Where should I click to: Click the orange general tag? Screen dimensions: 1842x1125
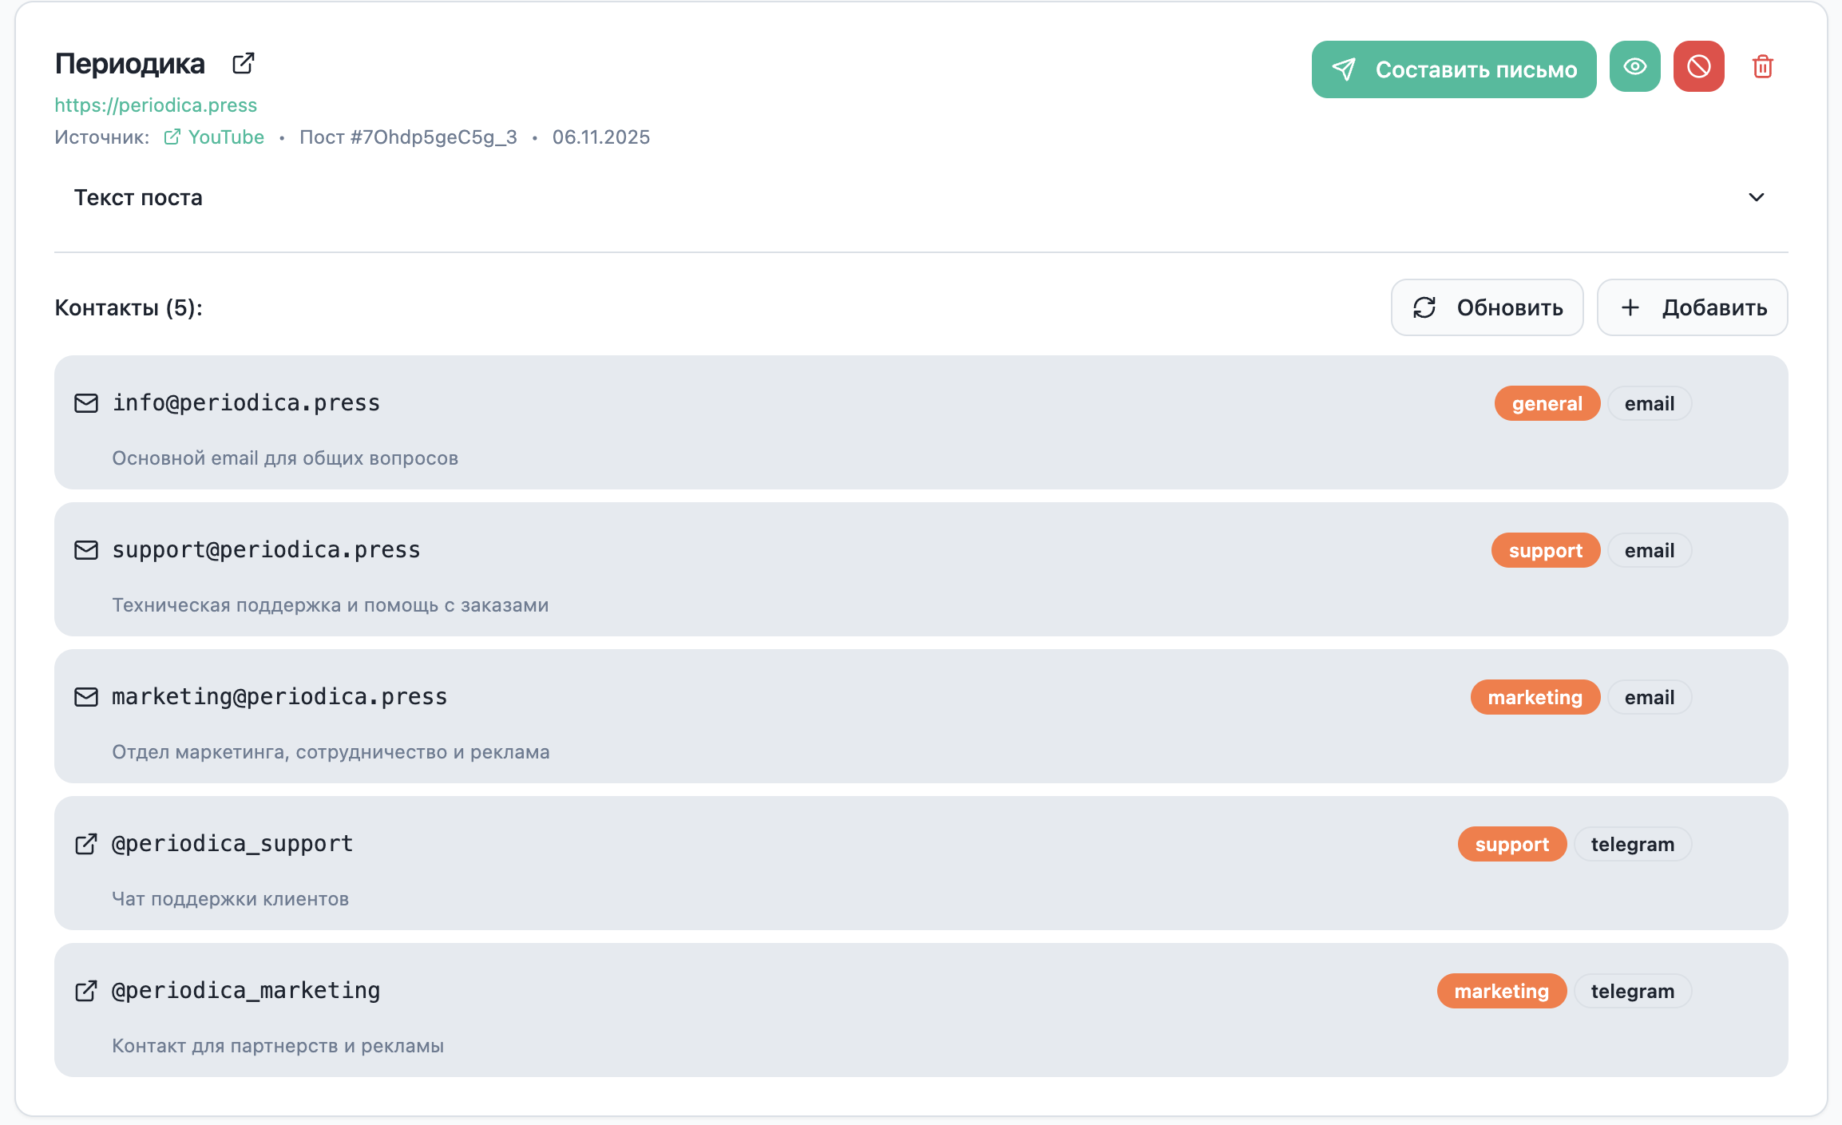(x=1547, y=404)
